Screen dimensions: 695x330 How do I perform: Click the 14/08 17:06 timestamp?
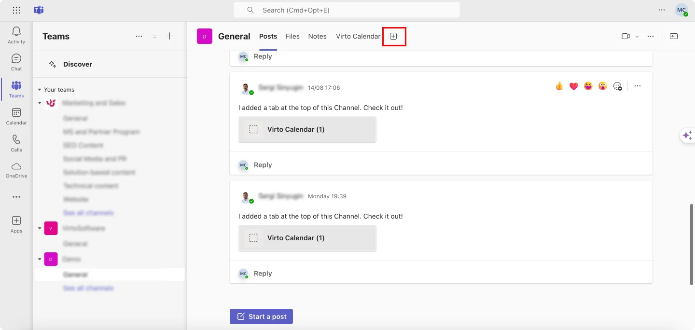(324, 88)
